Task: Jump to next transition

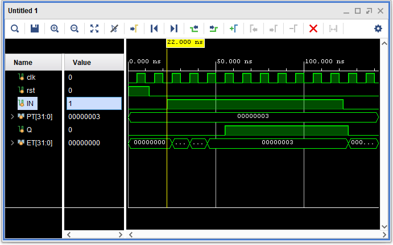Action: pyautogui.click(x=214, y=28)
